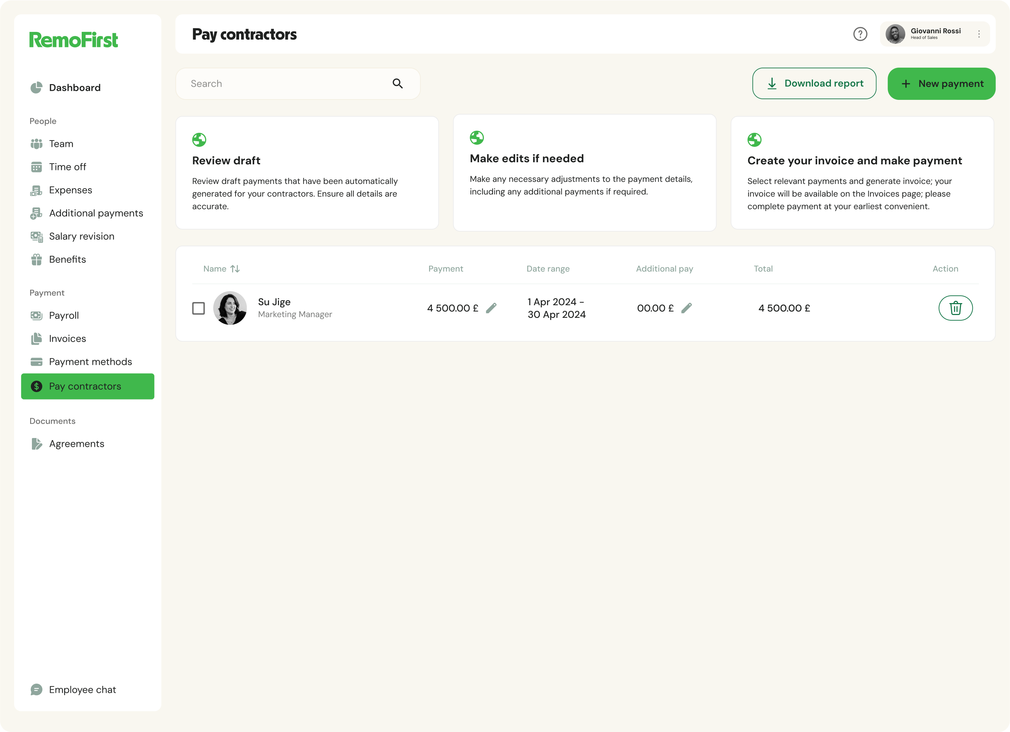Open the three-dot menu next to Giovanni Rossi
The height and width of the screenshot is (732, 1010).
(979, 34)
